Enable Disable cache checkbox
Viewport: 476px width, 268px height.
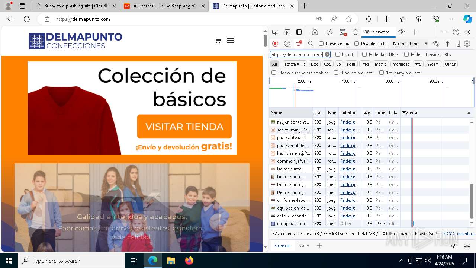point(357,44)
